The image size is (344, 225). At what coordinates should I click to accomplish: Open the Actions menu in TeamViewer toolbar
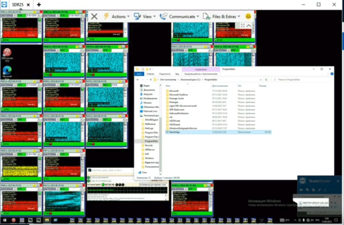(116, 16)
